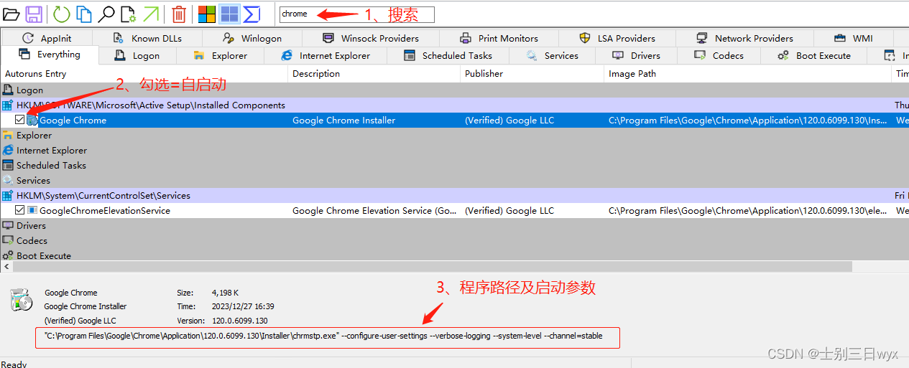This screenshot has width=909, height=368.
Task: Switch to LSA Providers tab
Action: click(x=617, y=38)
